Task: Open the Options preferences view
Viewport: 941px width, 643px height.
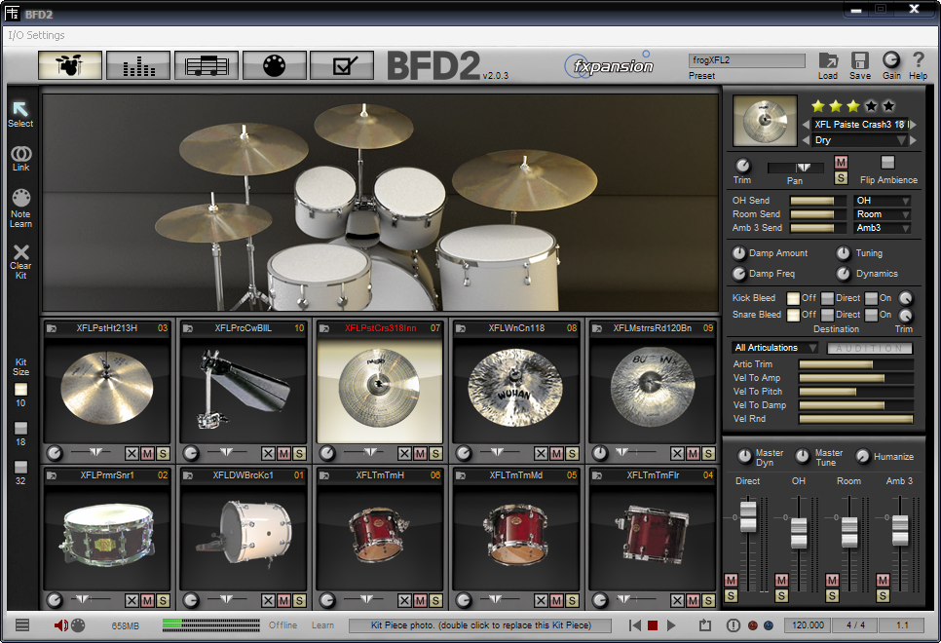Action: coord(344,65)
